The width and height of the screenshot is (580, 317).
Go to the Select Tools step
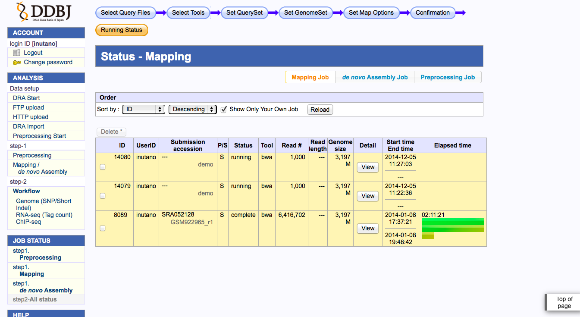point(188,13)
